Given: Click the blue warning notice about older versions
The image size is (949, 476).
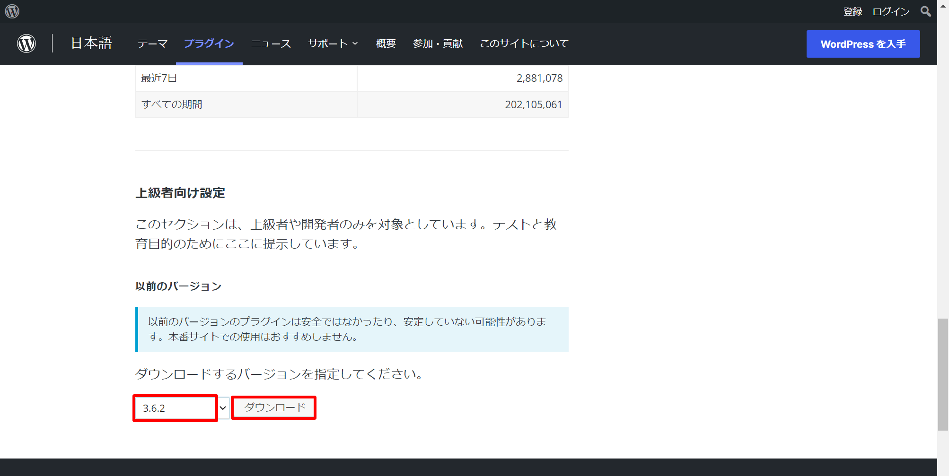Looking at the screenshot, I should coord(352,329).
